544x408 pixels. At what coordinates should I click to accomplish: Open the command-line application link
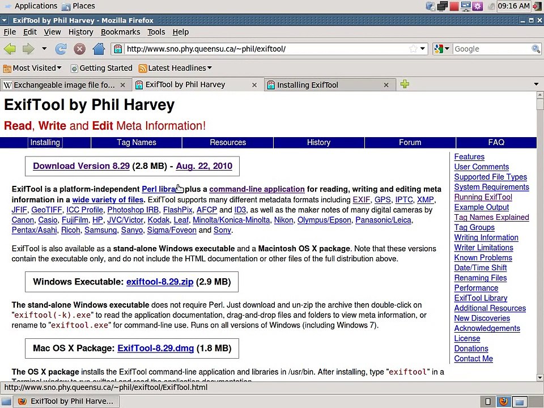point(257,189)
